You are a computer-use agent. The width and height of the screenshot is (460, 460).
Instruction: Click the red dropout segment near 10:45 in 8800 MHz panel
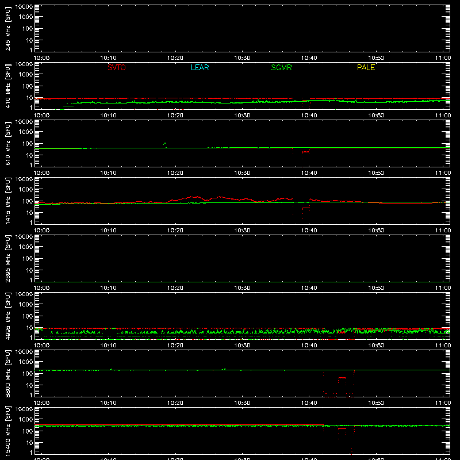click(342, 378)
